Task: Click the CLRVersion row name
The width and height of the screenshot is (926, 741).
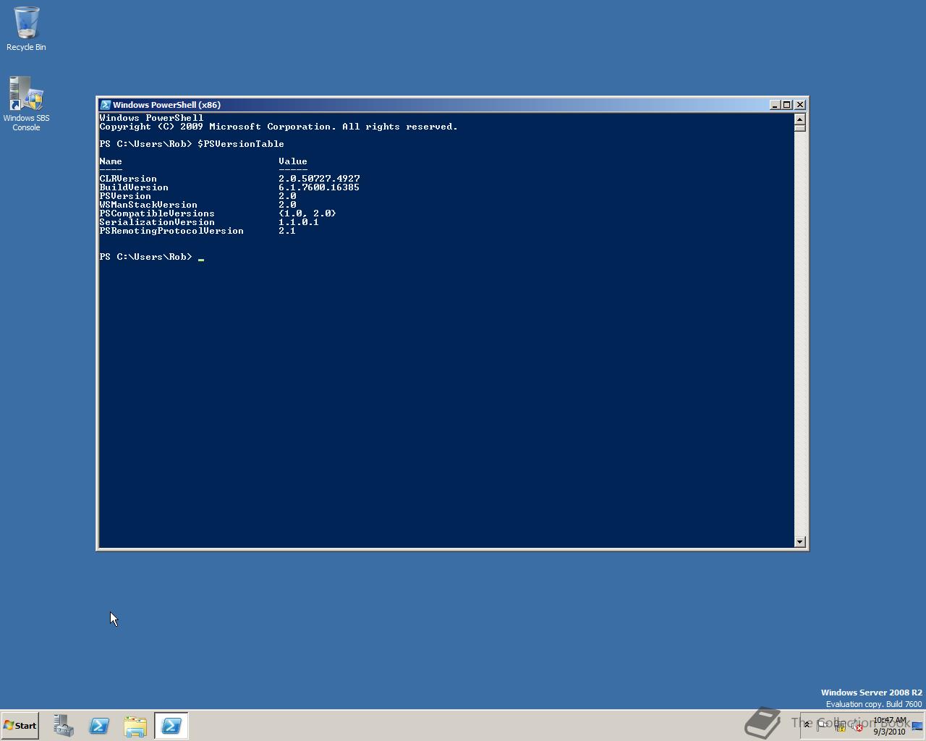Action: point(128,179)
